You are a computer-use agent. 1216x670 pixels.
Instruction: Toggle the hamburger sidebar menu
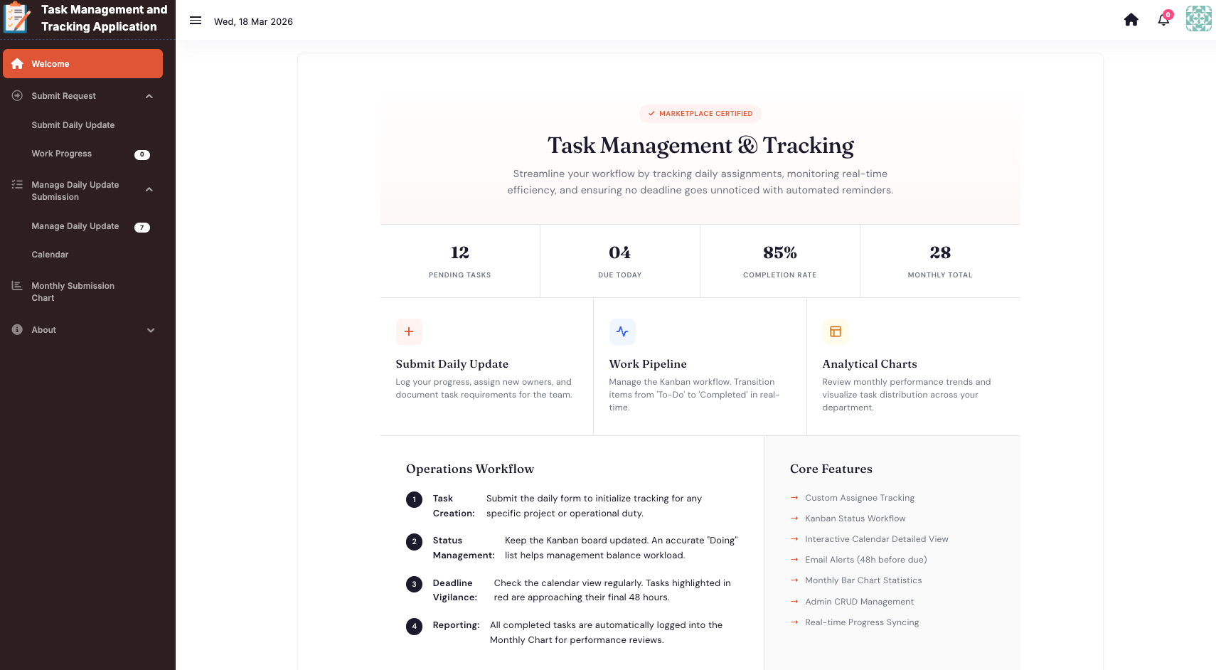196,21
